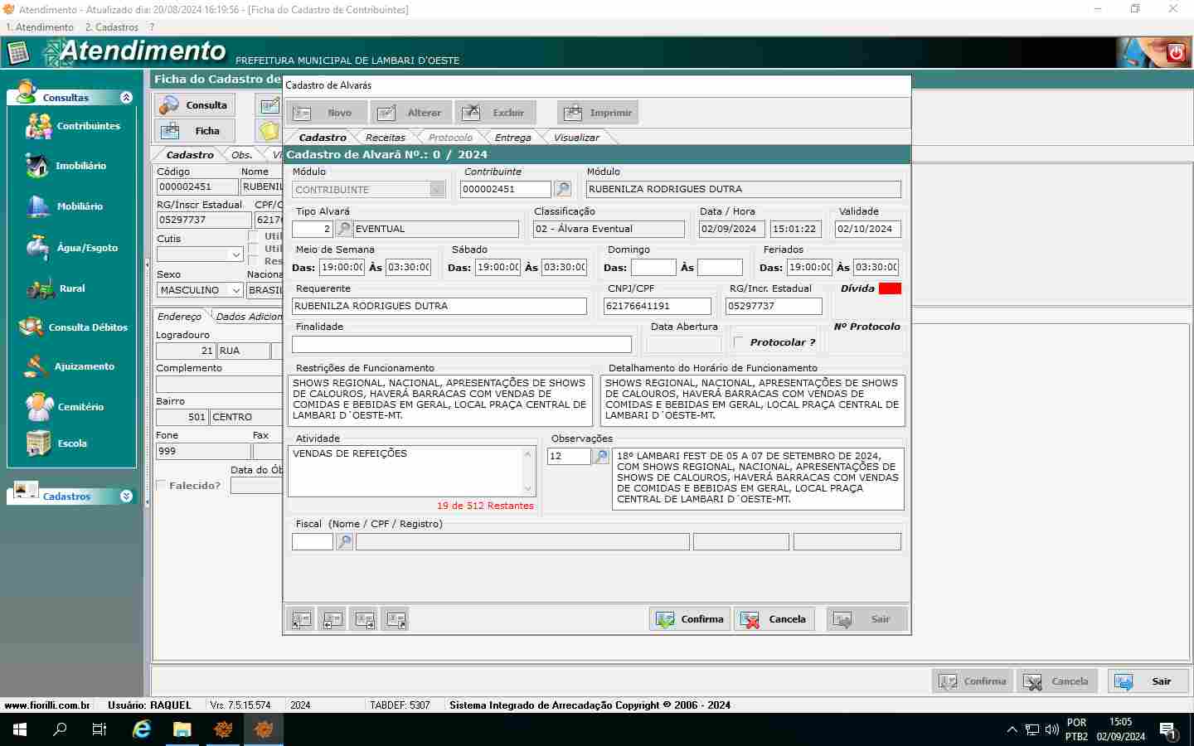Open the Sexo dropdown
This screenshot has height=746, width=1194.
click(235, 290)
